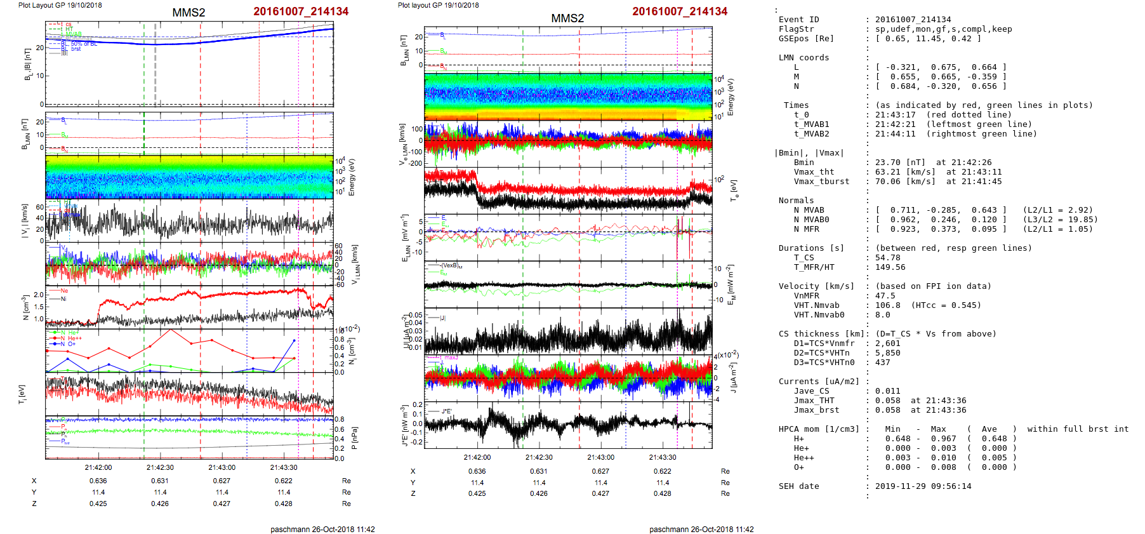Click the Vmax_tburst row label
The width and height of the screenshot is (1145, 534).
tap(821, 182)
